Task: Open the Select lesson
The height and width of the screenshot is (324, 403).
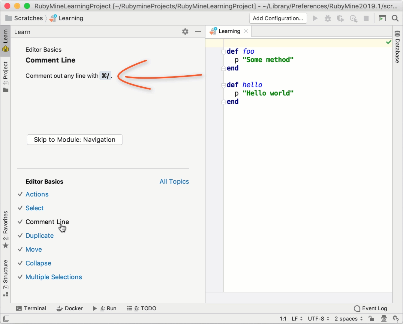Action: coord(35,208)
